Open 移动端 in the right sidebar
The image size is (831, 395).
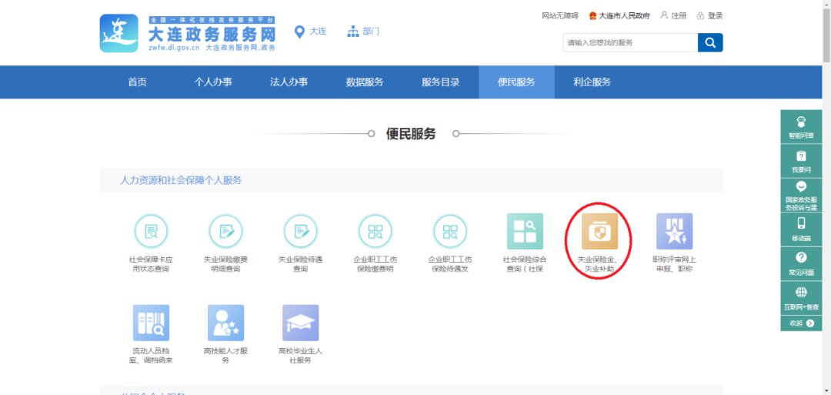(x=800, y=229)
